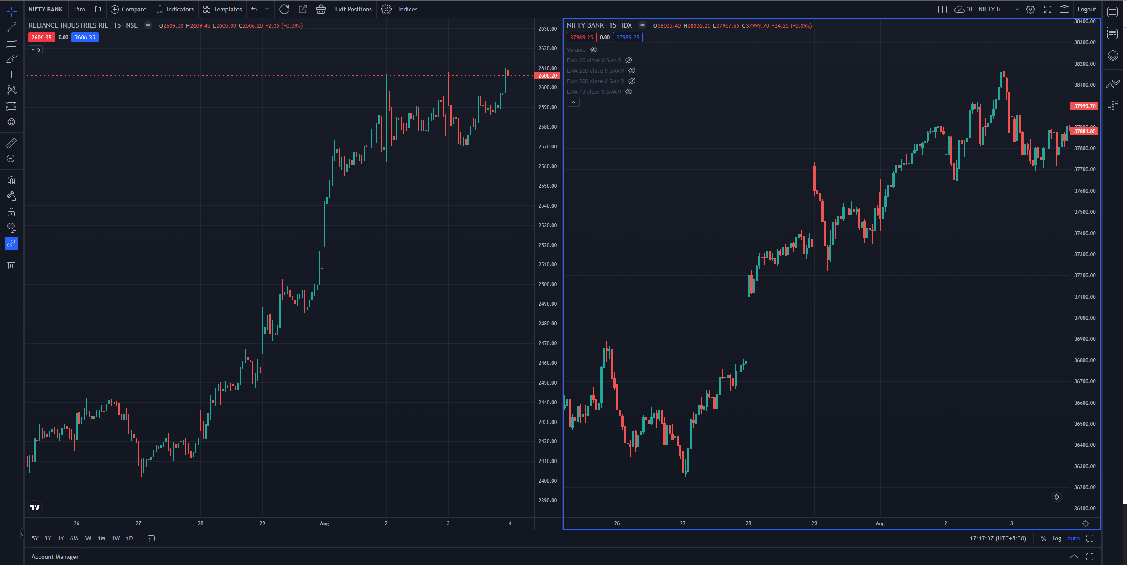Toggle hide all drawings
This screenshot has width=1127, height=565.
click(11, 228)
